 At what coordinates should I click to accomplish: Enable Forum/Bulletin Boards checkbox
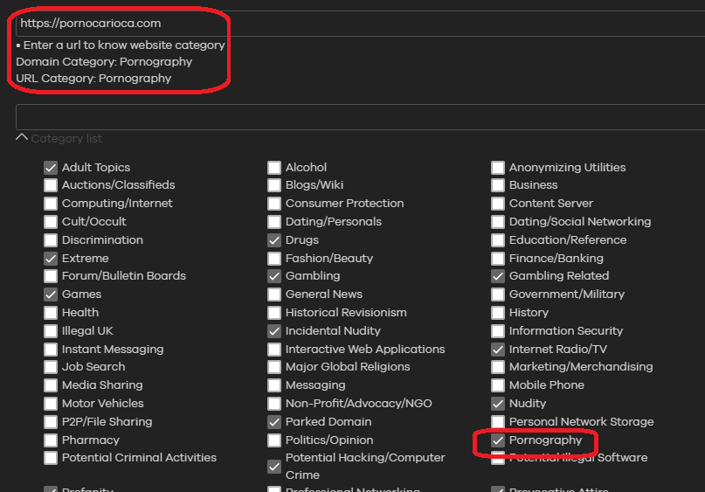coord(51,276)
